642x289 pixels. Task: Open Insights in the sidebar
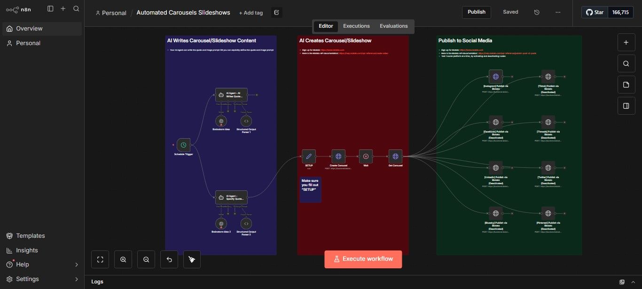(42, 250)
